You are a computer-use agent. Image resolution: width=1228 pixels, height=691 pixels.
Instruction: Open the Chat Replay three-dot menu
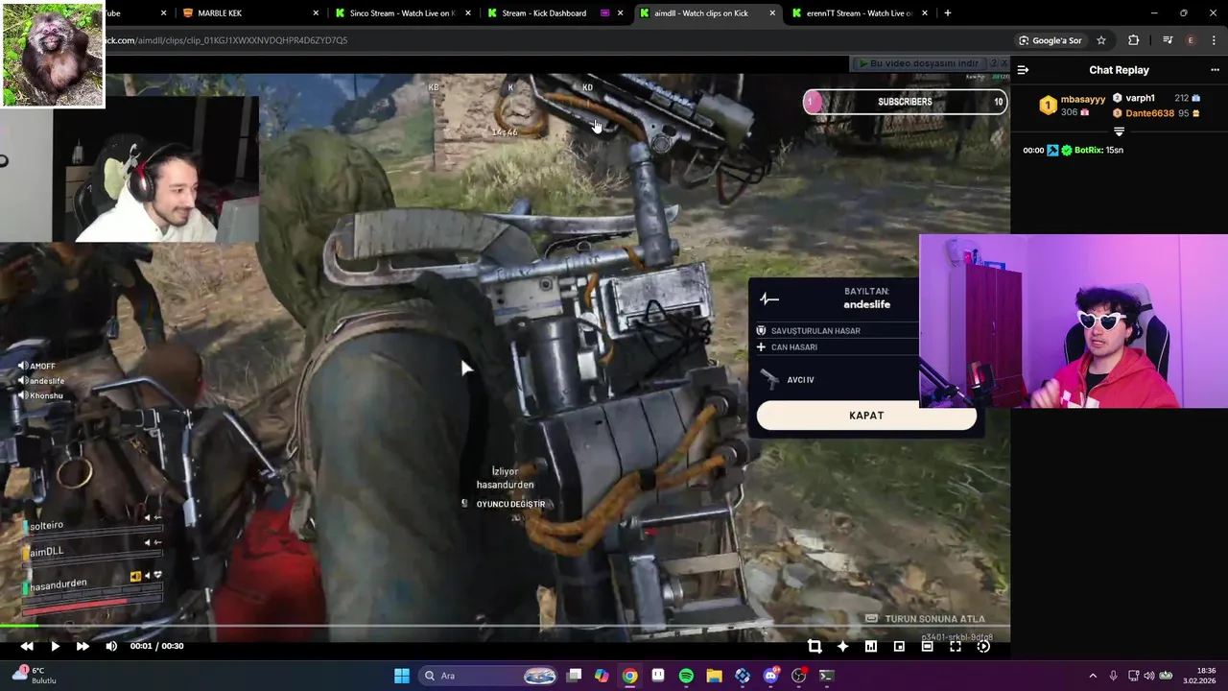point(1215,70)
